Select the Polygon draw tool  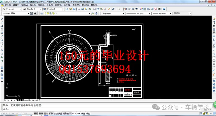pyautogui.click(x=2, y=29)
